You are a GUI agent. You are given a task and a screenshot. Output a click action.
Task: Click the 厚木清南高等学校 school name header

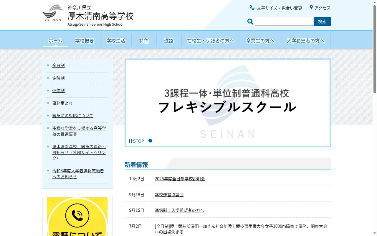(100, 16)
